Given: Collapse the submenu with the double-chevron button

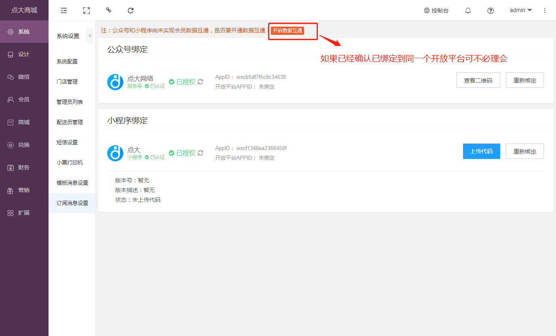Looking at the screenshot, I should tap(90, 36).
